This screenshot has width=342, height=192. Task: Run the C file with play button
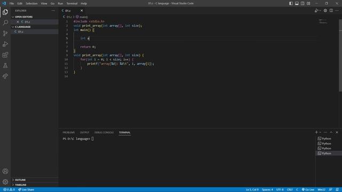316,11
